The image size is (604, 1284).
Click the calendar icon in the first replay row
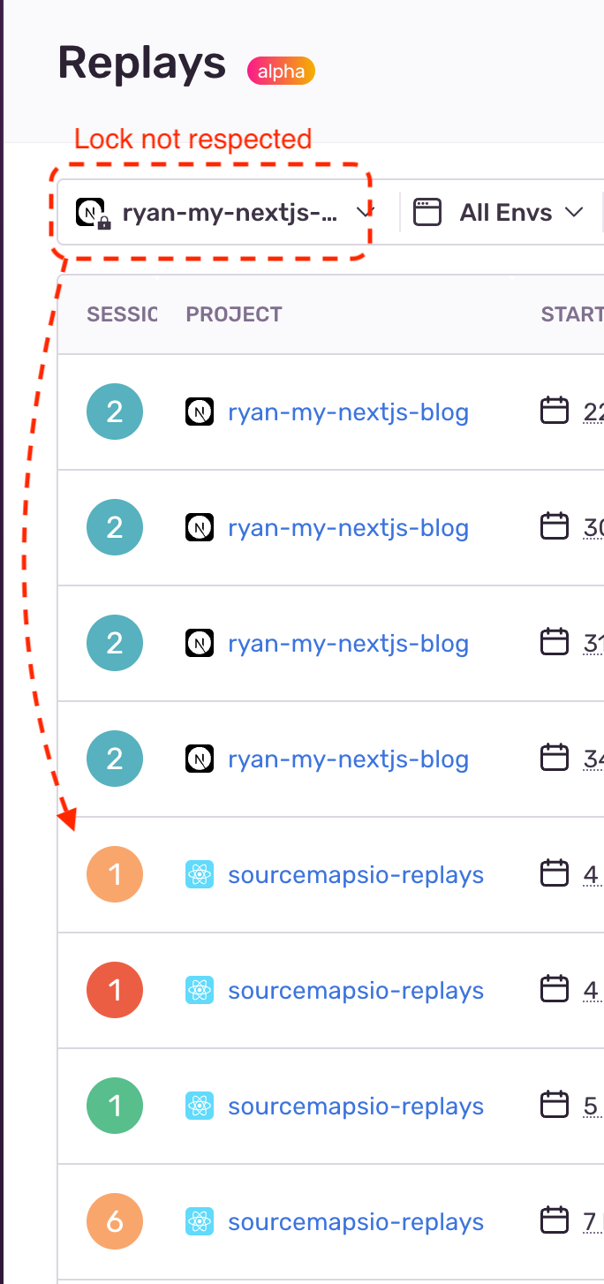click(x=555, y=409)
